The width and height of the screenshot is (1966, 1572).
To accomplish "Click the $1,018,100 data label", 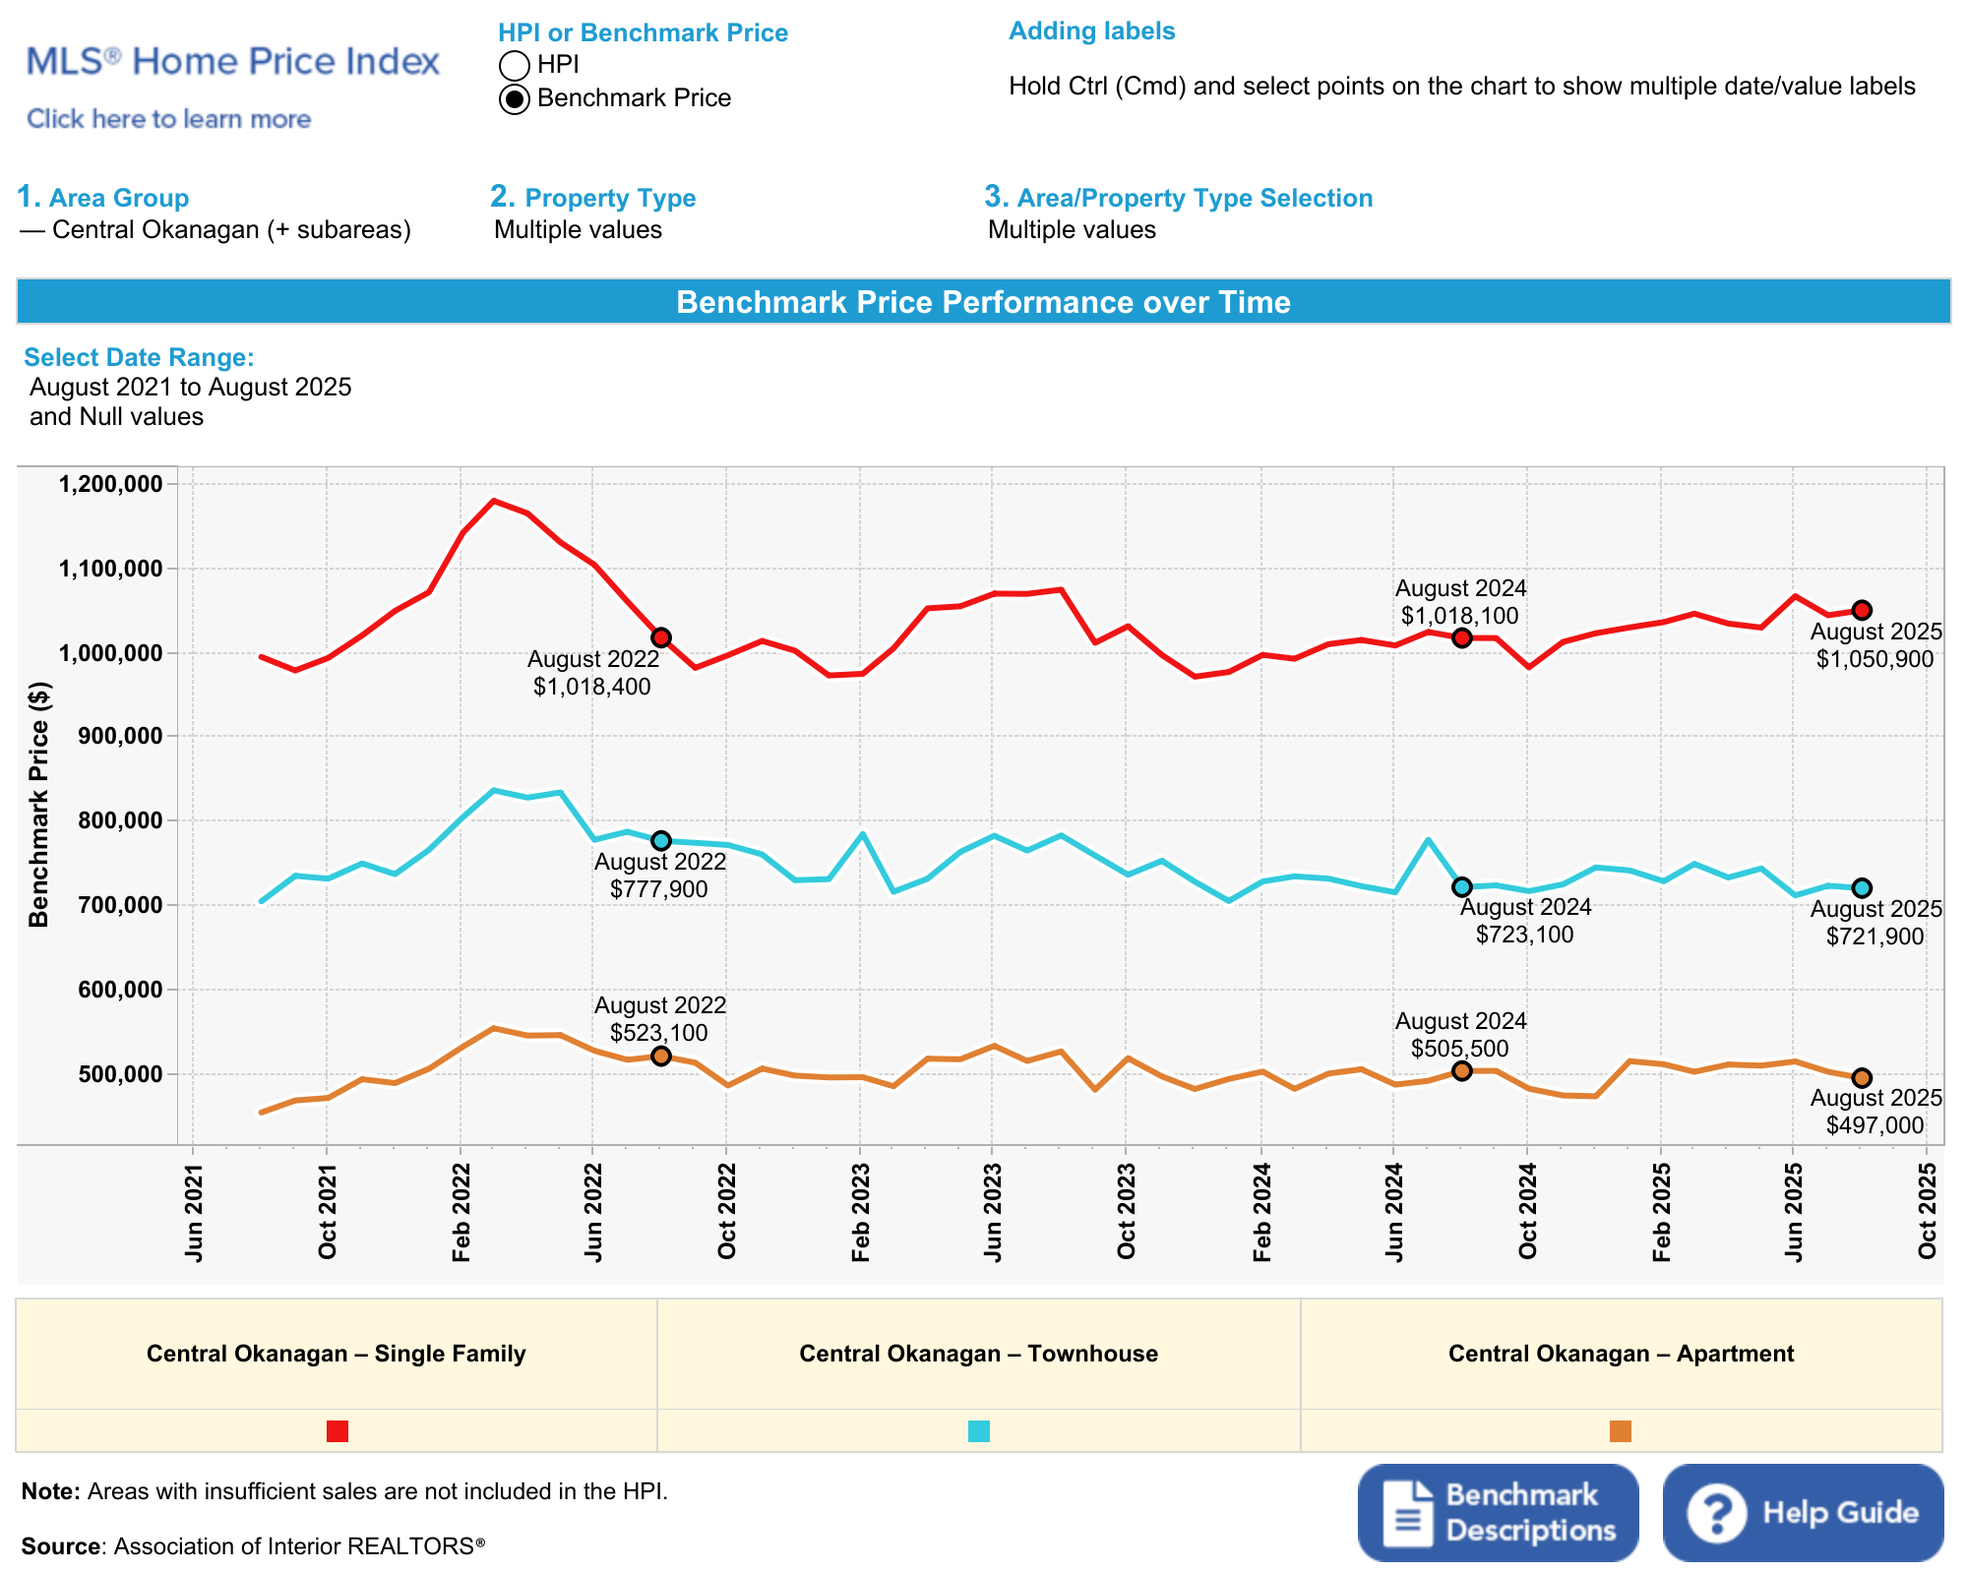I will tap(1460, 616).
